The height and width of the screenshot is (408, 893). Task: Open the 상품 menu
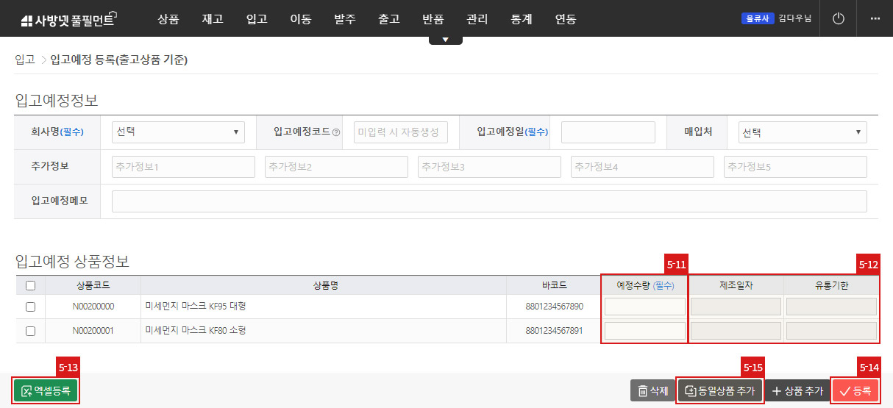coord(168,19)
